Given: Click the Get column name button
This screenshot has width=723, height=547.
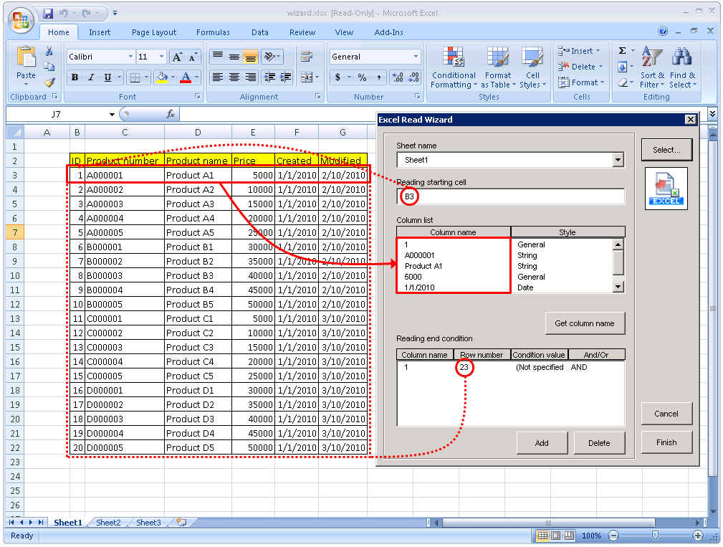Looking at the screenshot, I should 585,323.
